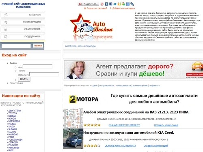
Task: Click 'Автобуква, авто-литература' breadcrumb link
Action: coord(80,46)
